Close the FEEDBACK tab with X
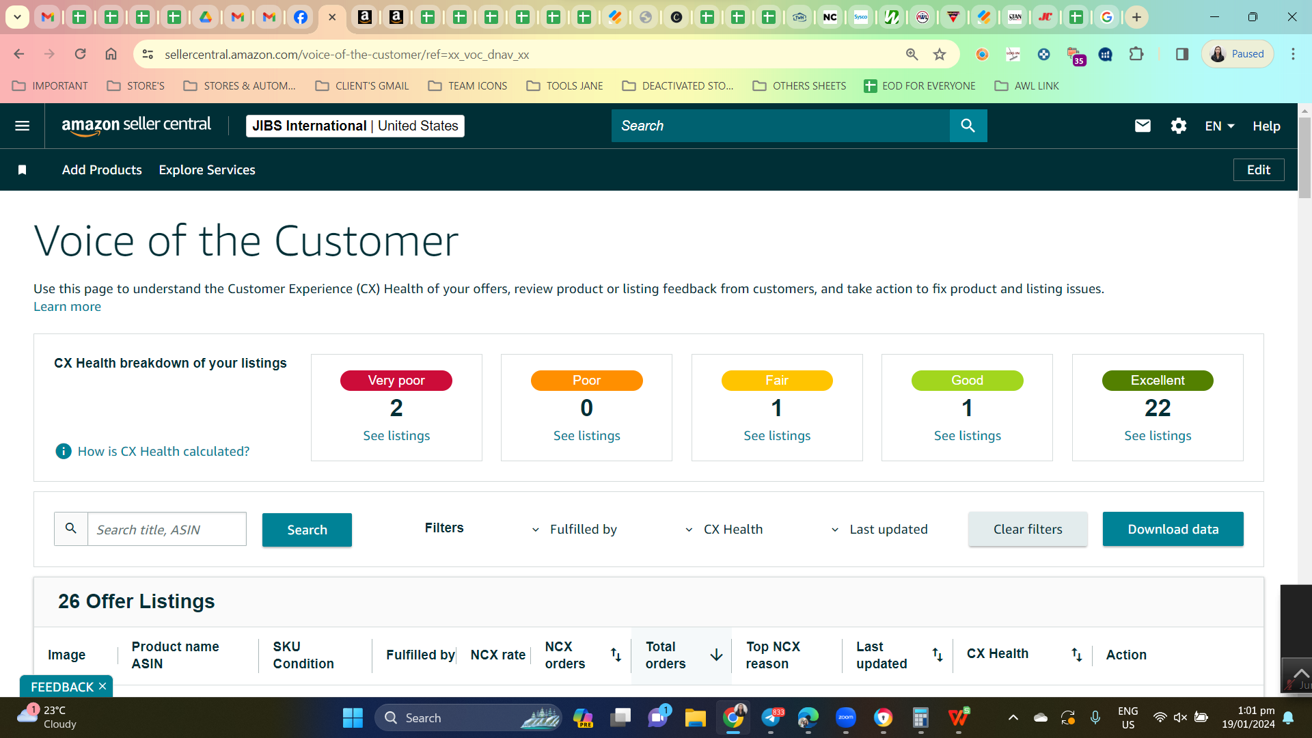 [x=102, y=686]
